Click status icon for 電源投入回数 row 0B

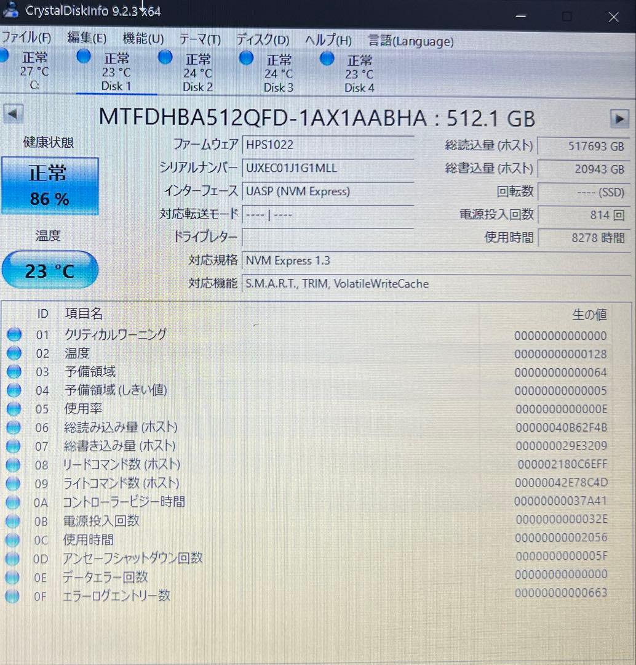13,522
